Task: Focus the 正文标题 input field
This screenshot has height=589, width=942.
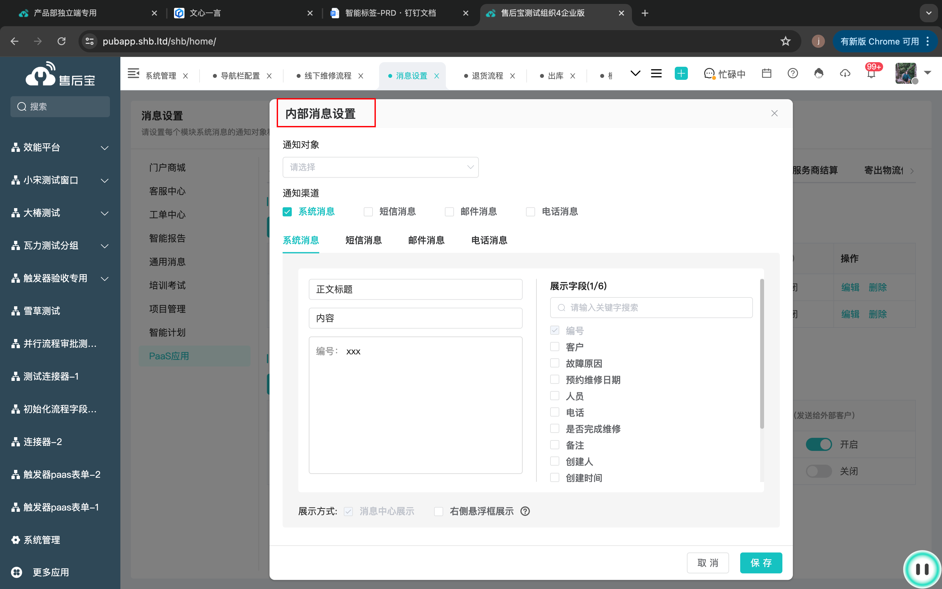Action: point(415,290)
